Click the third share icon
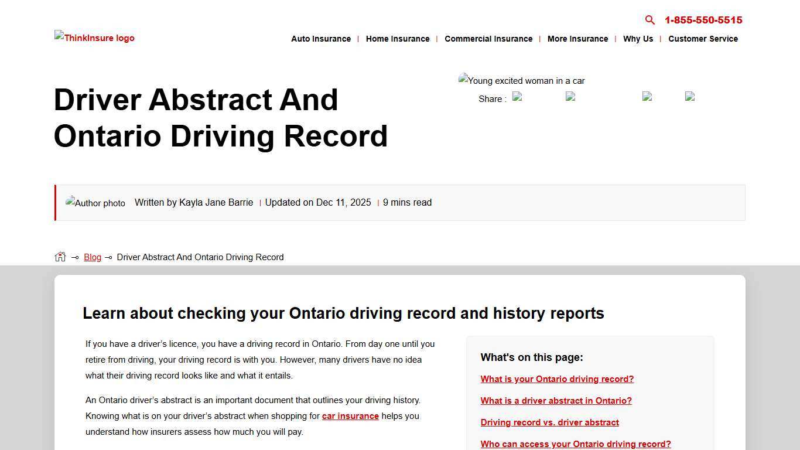The width and height of the screenshot is (800, 450). tap(647, 97)
